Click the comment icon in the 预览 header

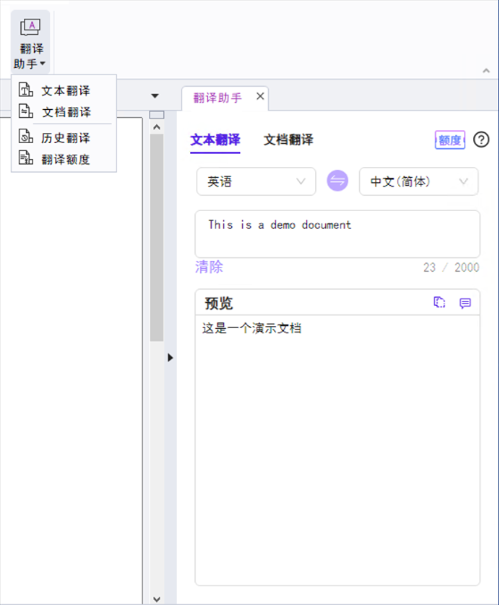pos(465,303)
